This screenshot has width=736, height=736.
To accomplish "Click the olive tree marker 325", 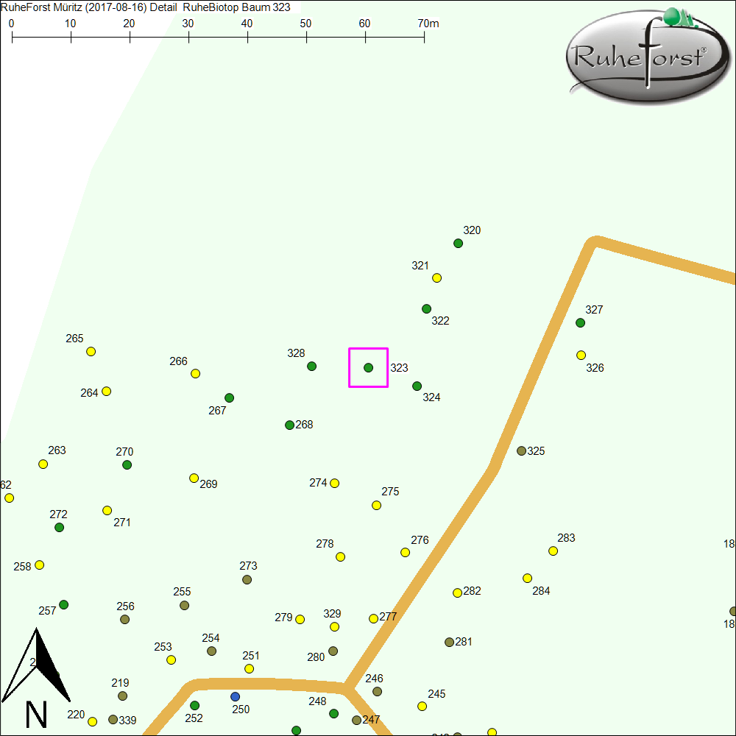I will [x=521, y=450].
